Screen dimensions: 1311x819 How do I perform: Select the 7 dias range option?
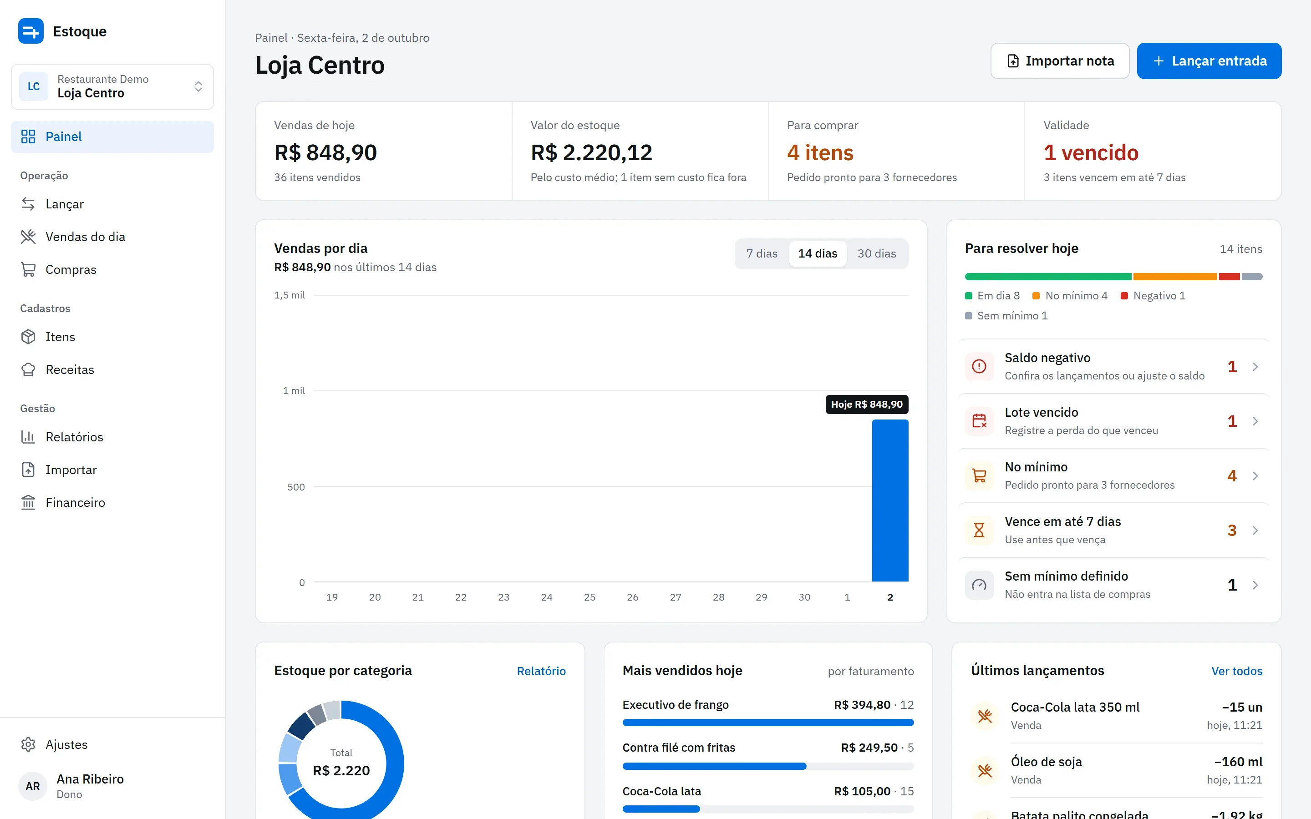(762, 253)
